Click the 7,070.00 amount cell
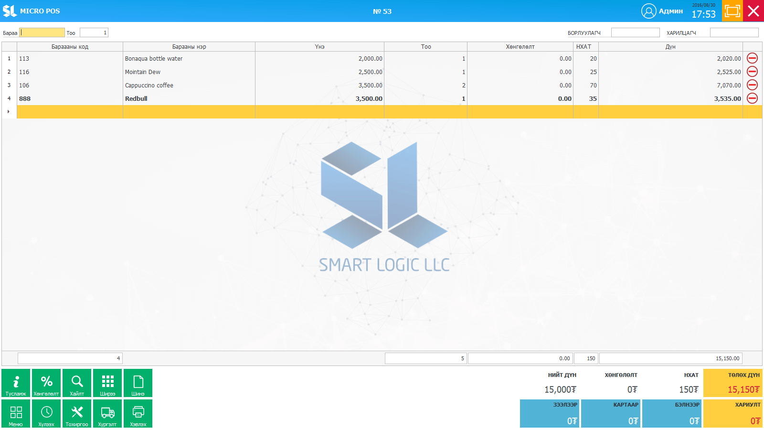 tap(670, 85)
